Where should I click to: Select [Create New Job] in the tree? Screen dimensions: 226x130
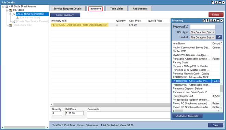(22, 25)
